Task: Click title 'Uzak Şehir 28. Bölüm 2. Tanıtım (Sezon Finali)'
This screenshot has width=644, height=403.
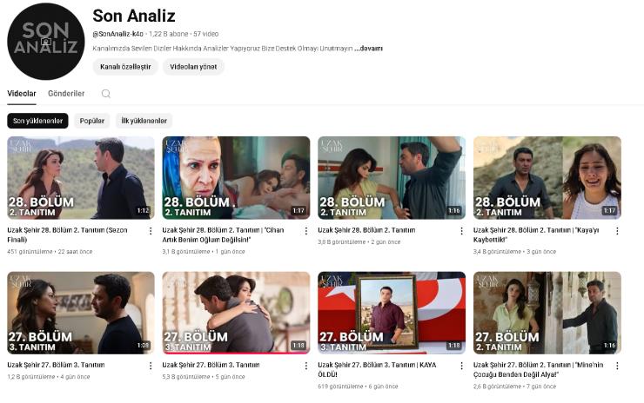Action: pyautogui.click(x=67, y=235)
